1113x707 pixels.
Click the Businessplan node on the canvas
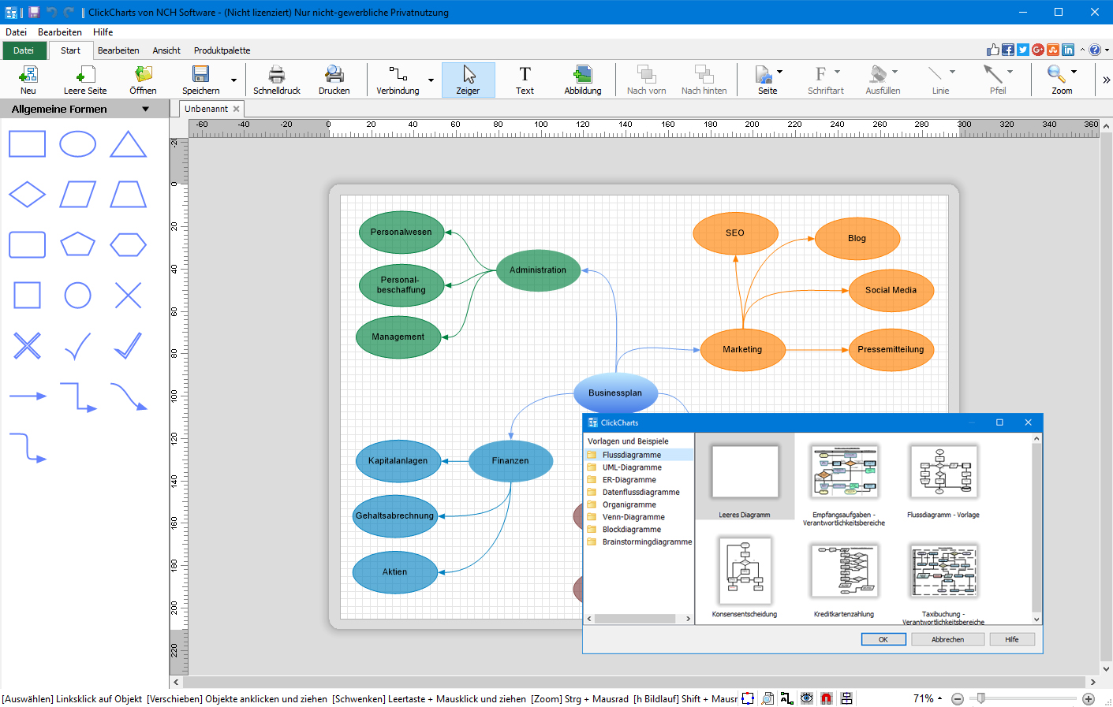[615, 393]
